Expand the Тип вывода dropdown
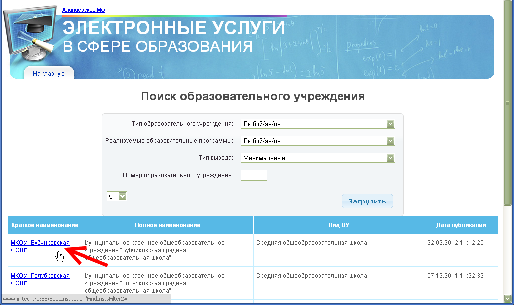 (x=318, y=158)
